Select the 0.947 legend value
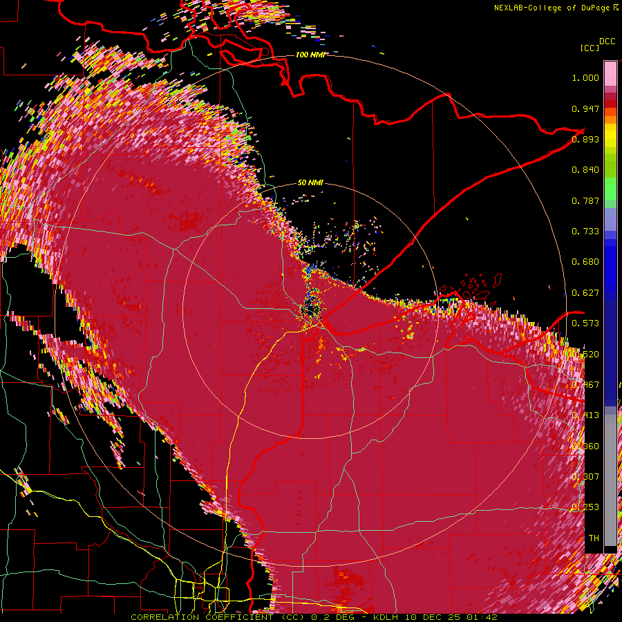The height and width of the screenshot is (622, 622). [x=585, y=109]
